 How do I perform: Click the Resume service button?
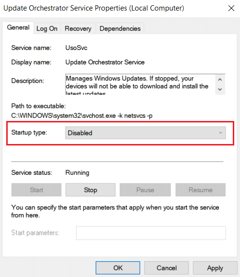tap(201, 190)
